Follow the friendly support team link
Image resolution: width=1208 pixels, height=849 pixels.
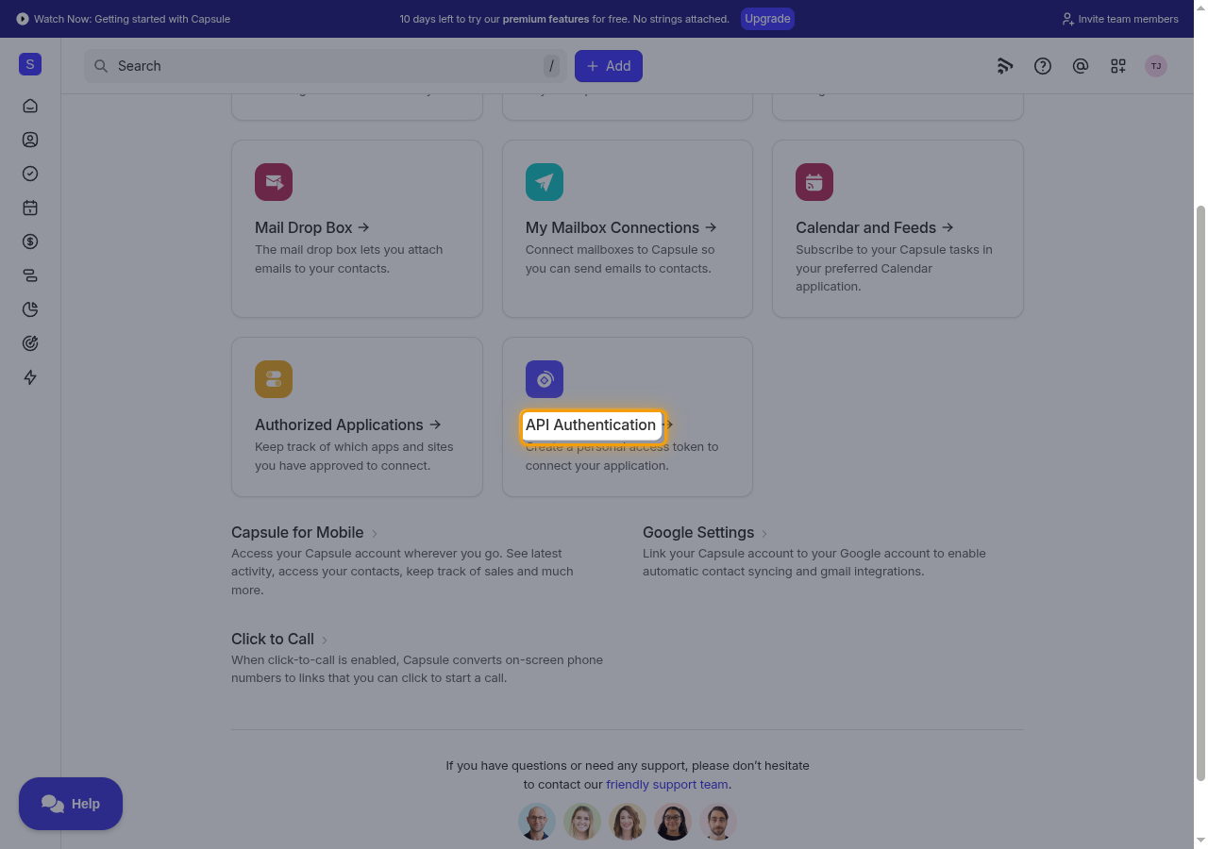(x=667, y=784)
